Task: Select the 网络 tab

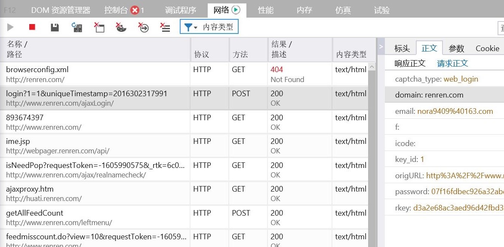Action: [x=227, y=10]
